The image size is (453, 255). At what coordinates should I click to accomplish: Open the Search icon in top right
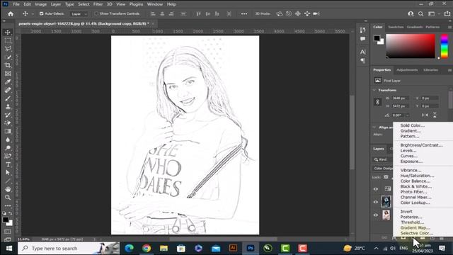point(420,13)
